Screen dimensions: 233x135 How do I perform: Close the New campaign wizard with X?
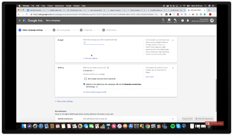pos(19,20)
